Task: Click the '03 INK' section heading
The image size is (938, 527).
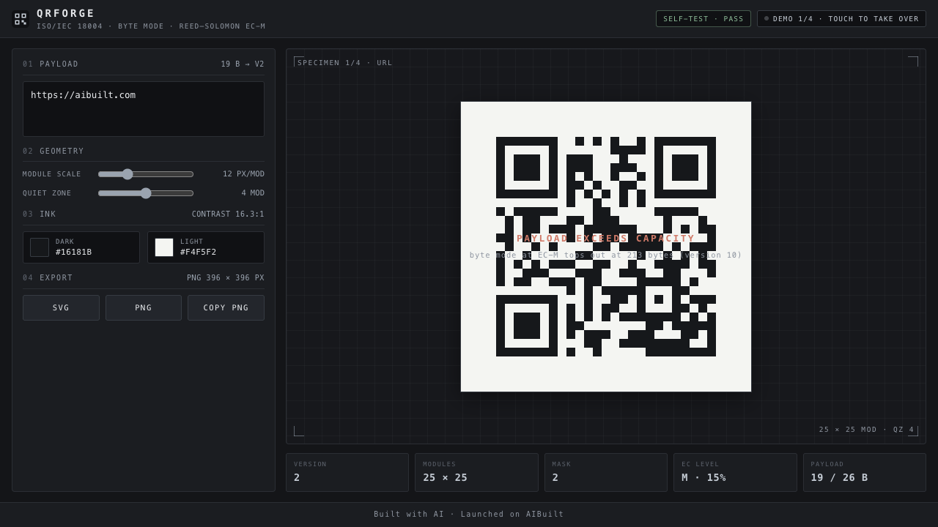Action: pyautogui.click(x=40, y=214)
